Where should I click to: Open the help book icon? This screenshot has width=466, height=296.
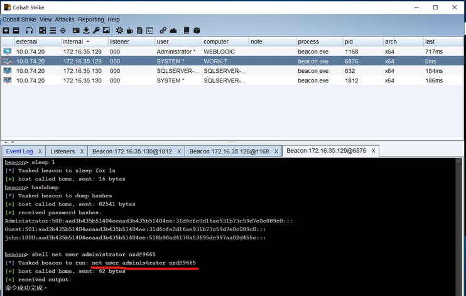point(187,30)
